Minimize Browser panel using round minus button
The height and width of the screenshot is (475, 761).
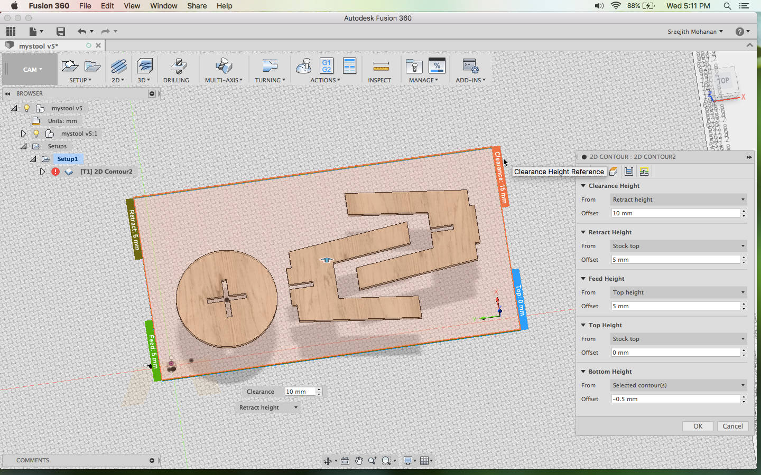(152, 93)
